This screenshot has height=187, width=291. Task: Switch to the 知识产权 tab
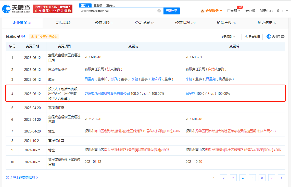226,23
